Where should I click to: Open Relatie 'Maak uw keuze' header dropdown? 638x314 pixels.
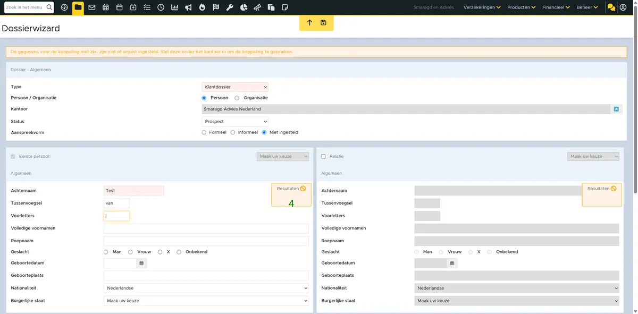tap(593, 156)
